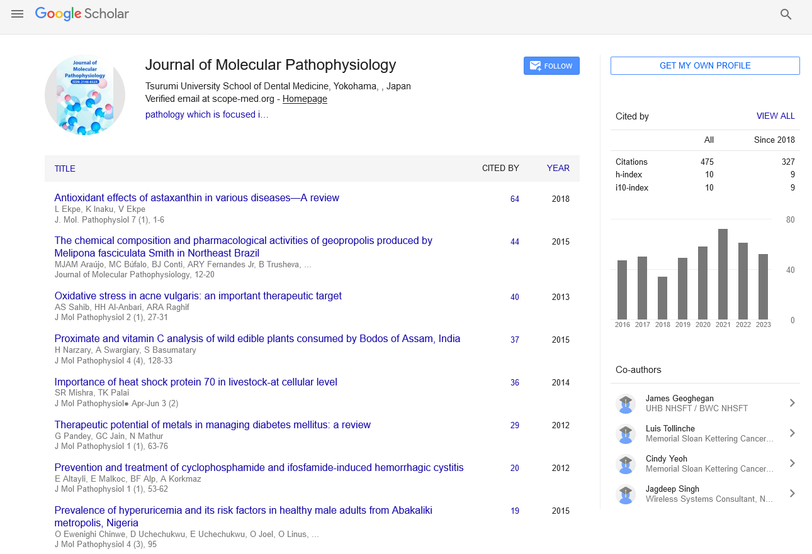The height and width of the screenshot is (554, 812).
Task: Click the 2021 citations bar in chart
Action: 723,274
